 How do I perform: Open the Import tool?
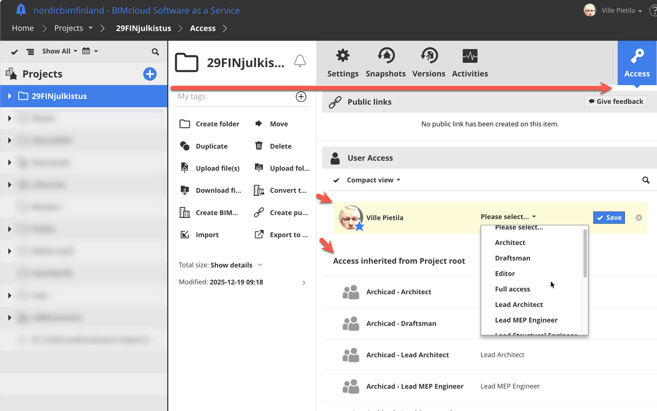(207, 234)
